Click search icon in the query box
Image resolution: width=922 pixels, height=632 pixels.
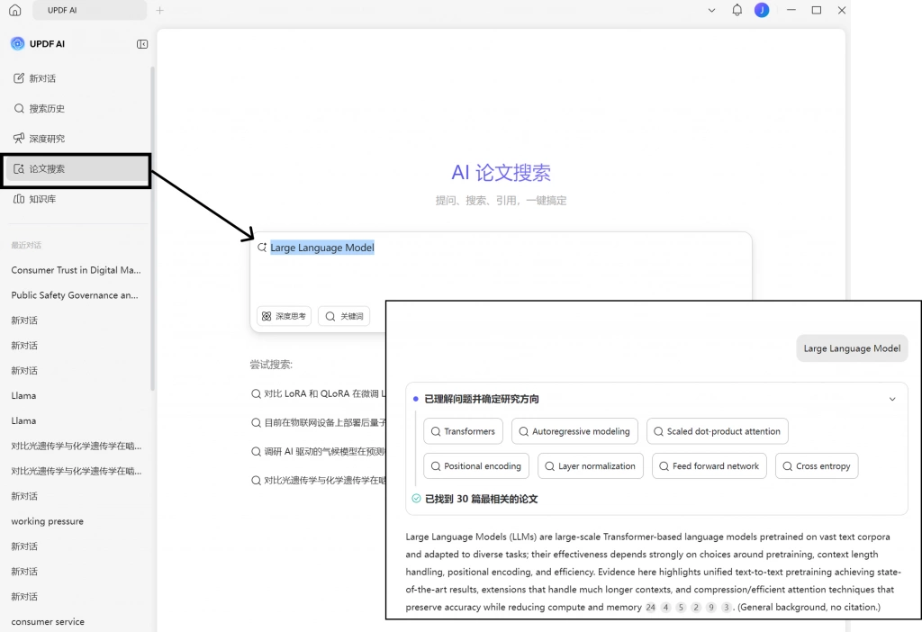pos(262,248)
